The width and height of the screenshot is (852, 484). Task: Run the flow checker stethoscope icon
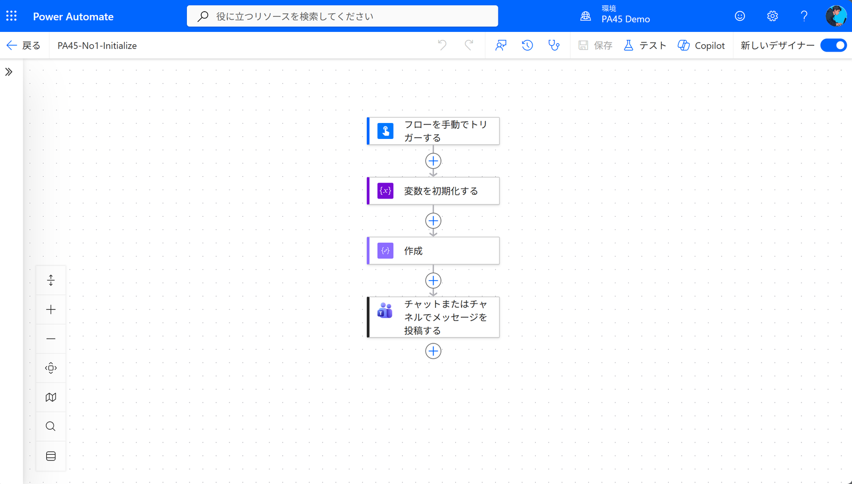554,45
